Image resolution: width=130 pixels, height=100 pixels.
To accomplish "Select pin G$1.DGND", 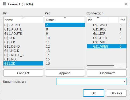I will pyautogui.click(x=23, y=47).
